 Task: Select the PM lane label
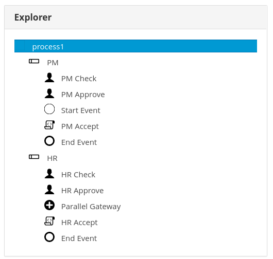pyautogui.click(x=53, y=63)
